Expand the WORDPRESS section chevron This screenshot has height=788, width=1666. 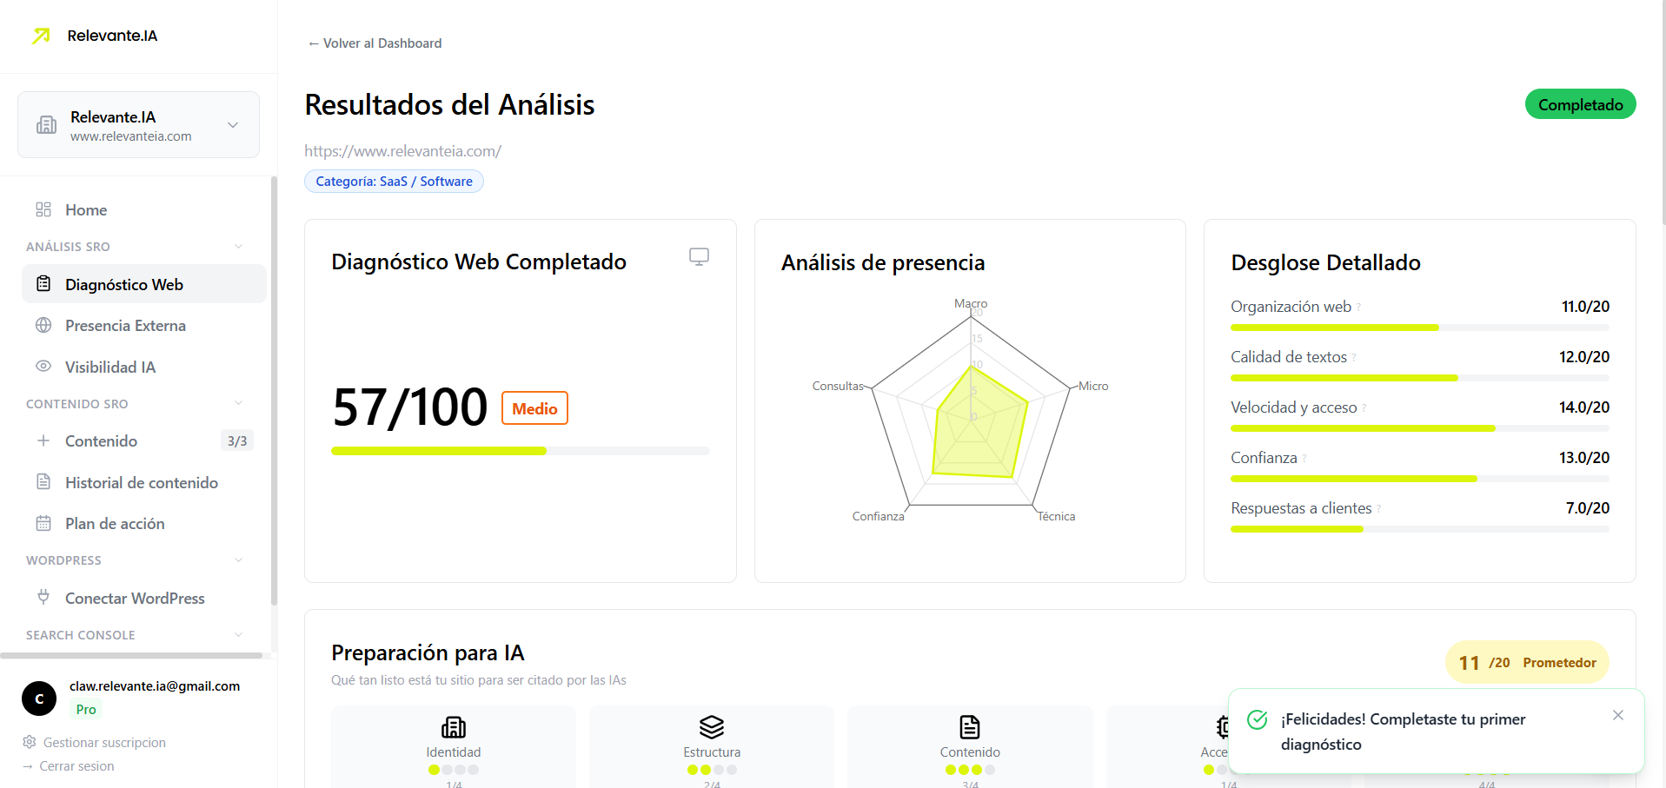[x=238, y=560]
